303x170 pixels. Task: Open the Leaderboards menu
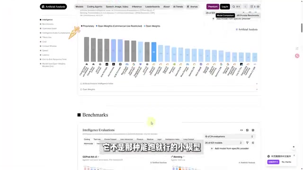coord(152,7)
